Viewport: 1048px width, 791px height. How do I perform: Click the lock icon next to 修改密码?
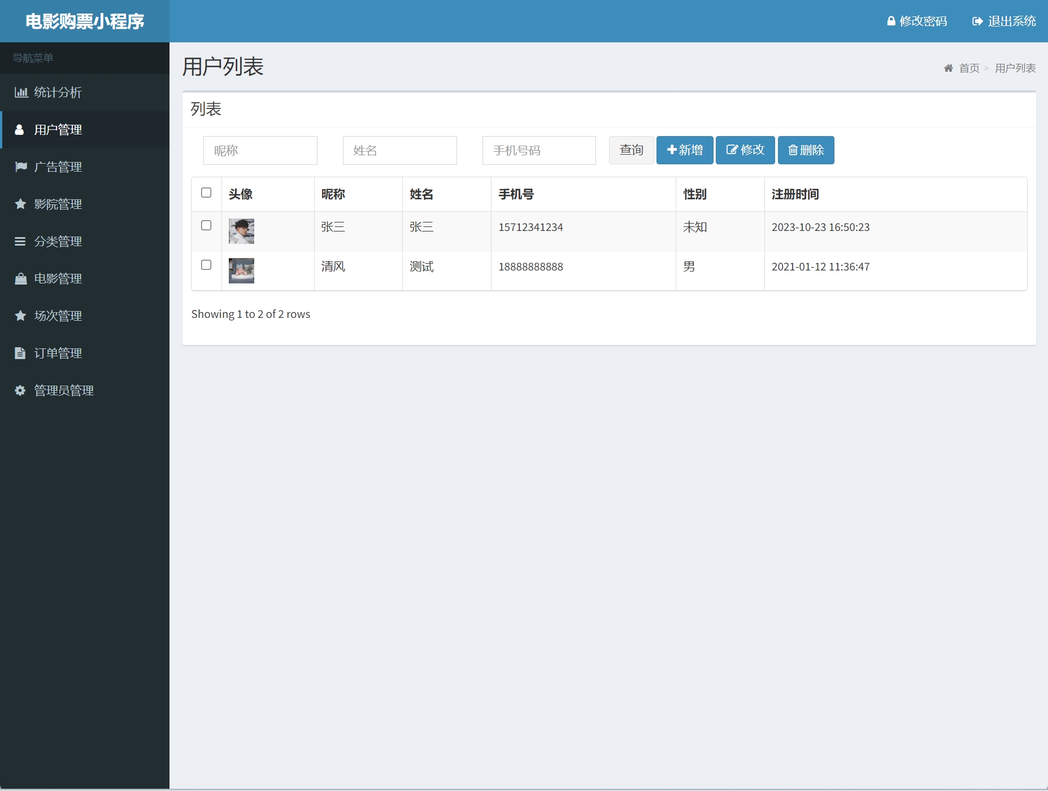tap(891, 21)
